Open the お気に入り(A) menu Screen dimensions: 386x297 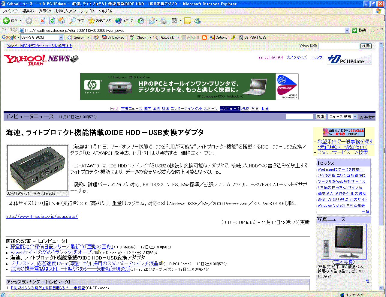65,11
